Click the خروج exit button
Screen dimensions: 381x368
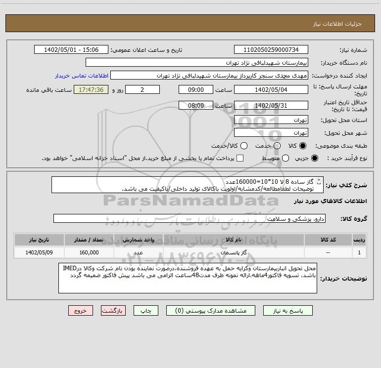pyautogui.click(x=81, y=311)
